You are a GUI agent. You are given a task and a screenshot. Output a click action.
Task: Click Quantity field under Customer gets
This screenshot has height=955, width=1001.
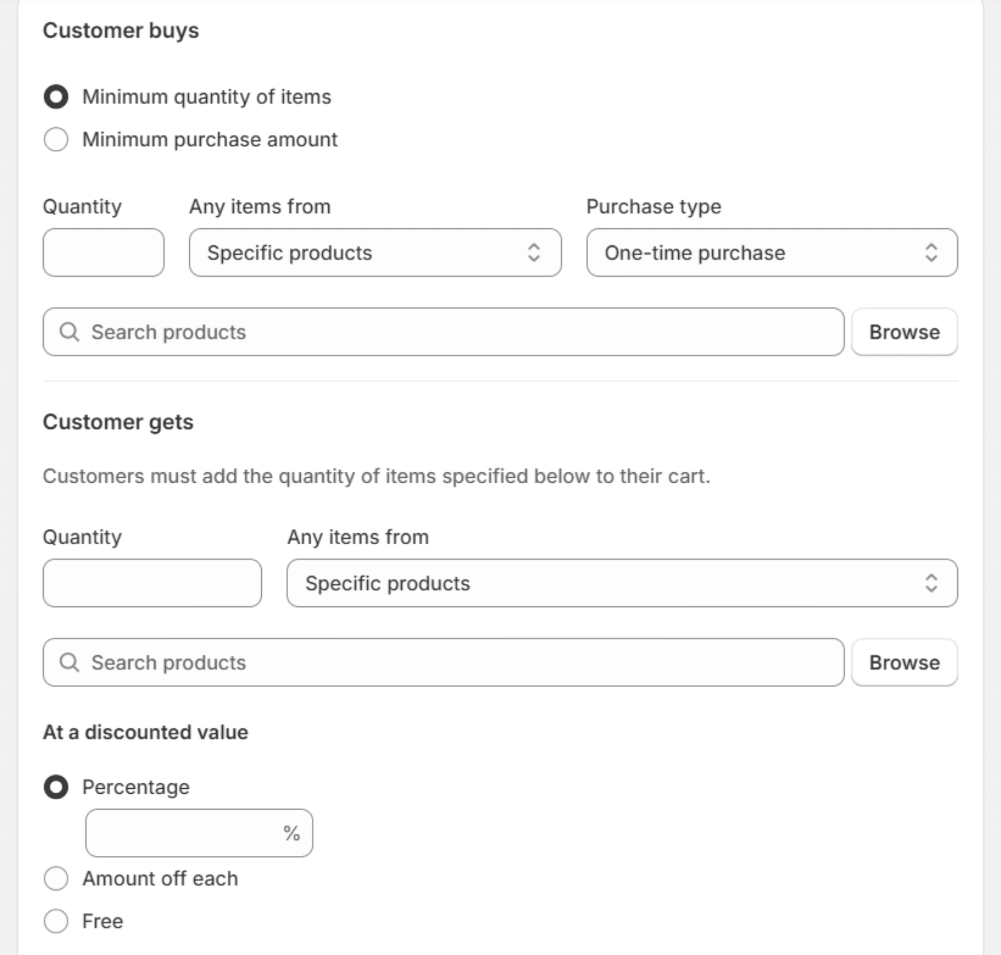pyautogui.click(x=152, y=583)
